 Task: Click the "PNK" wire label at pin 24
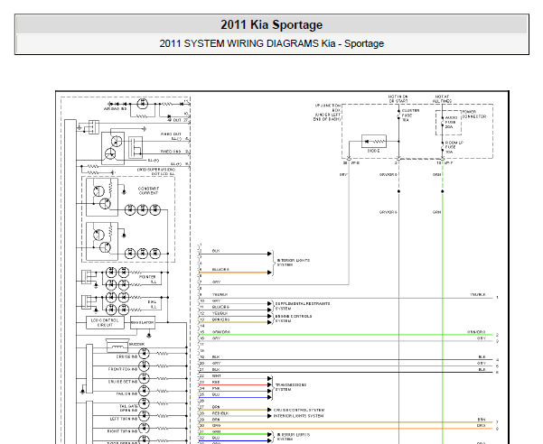click(x=216, y=388)
